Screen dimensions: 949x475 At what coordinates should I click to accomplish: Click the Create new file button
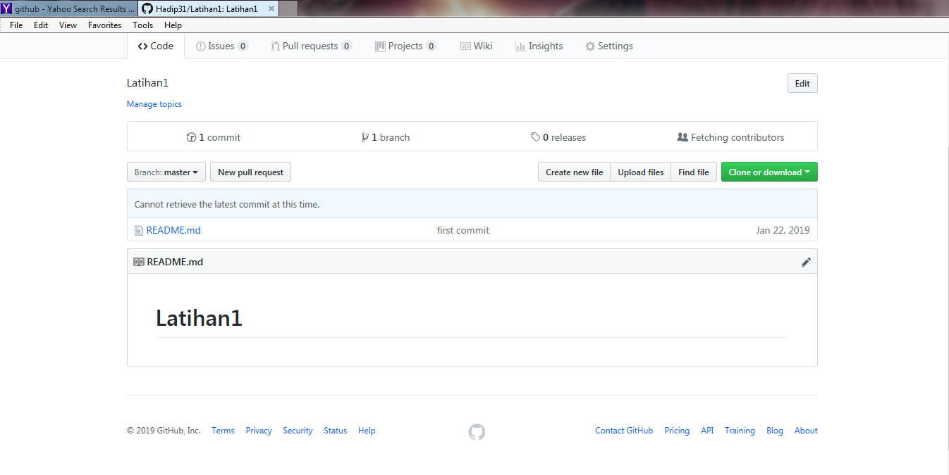click(x=574, y=172)
